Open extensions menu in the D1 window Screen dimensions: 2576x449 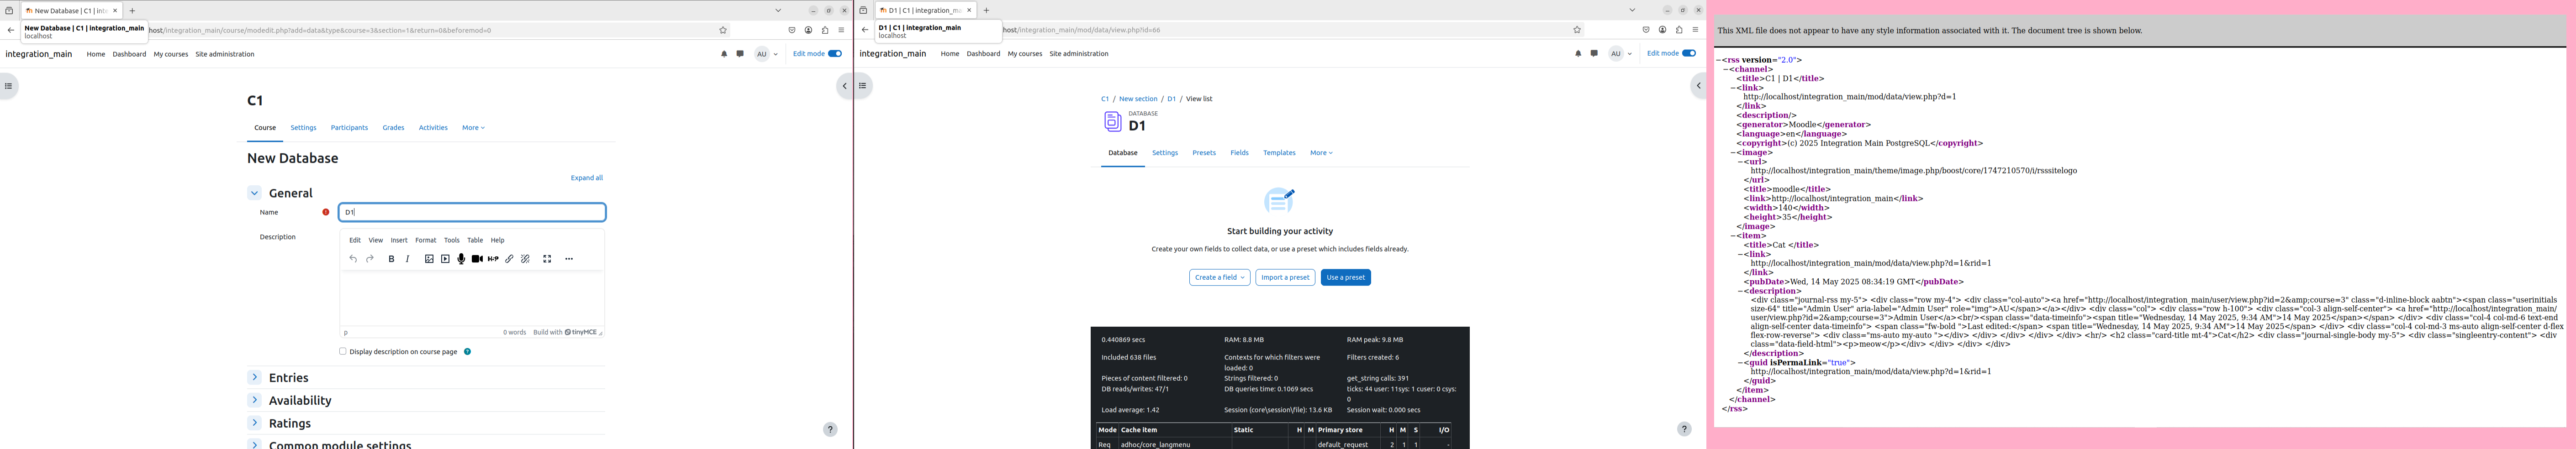coord(1679,30)
